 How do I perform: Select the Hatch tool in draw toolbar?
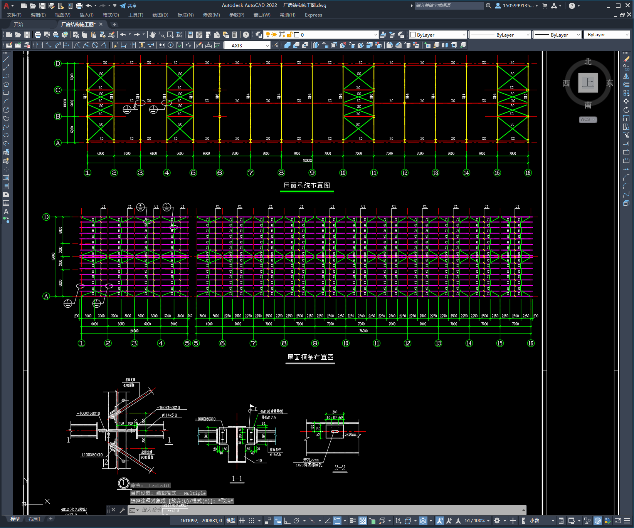6,178
